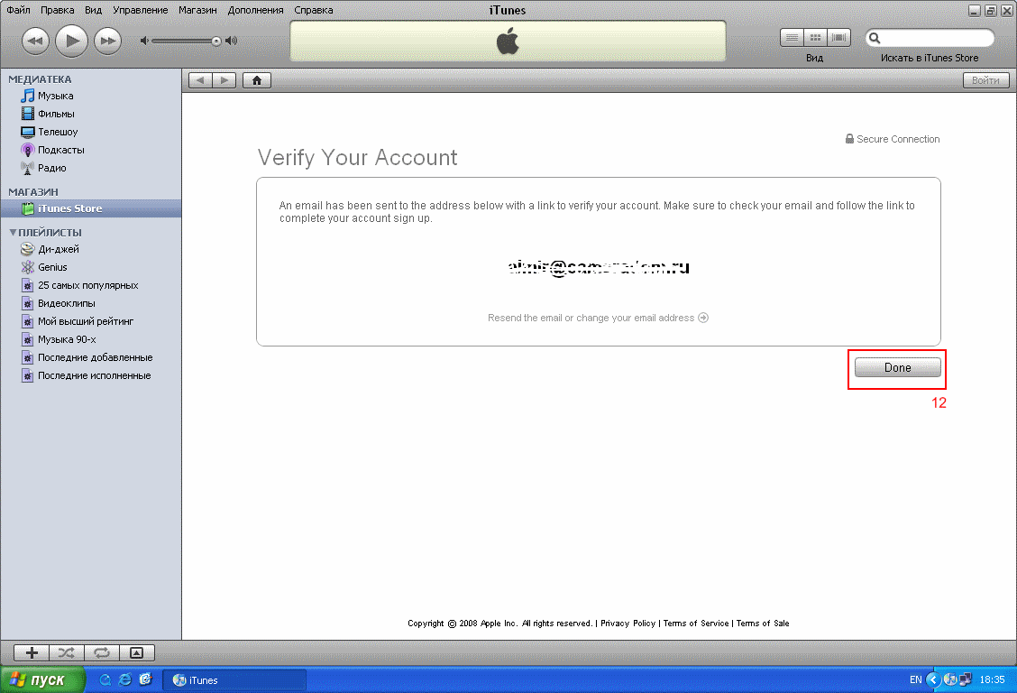The width and height of the screenshot is (1017, 693).
Task: Open the Магазин menu
Action: coord(197,10)
